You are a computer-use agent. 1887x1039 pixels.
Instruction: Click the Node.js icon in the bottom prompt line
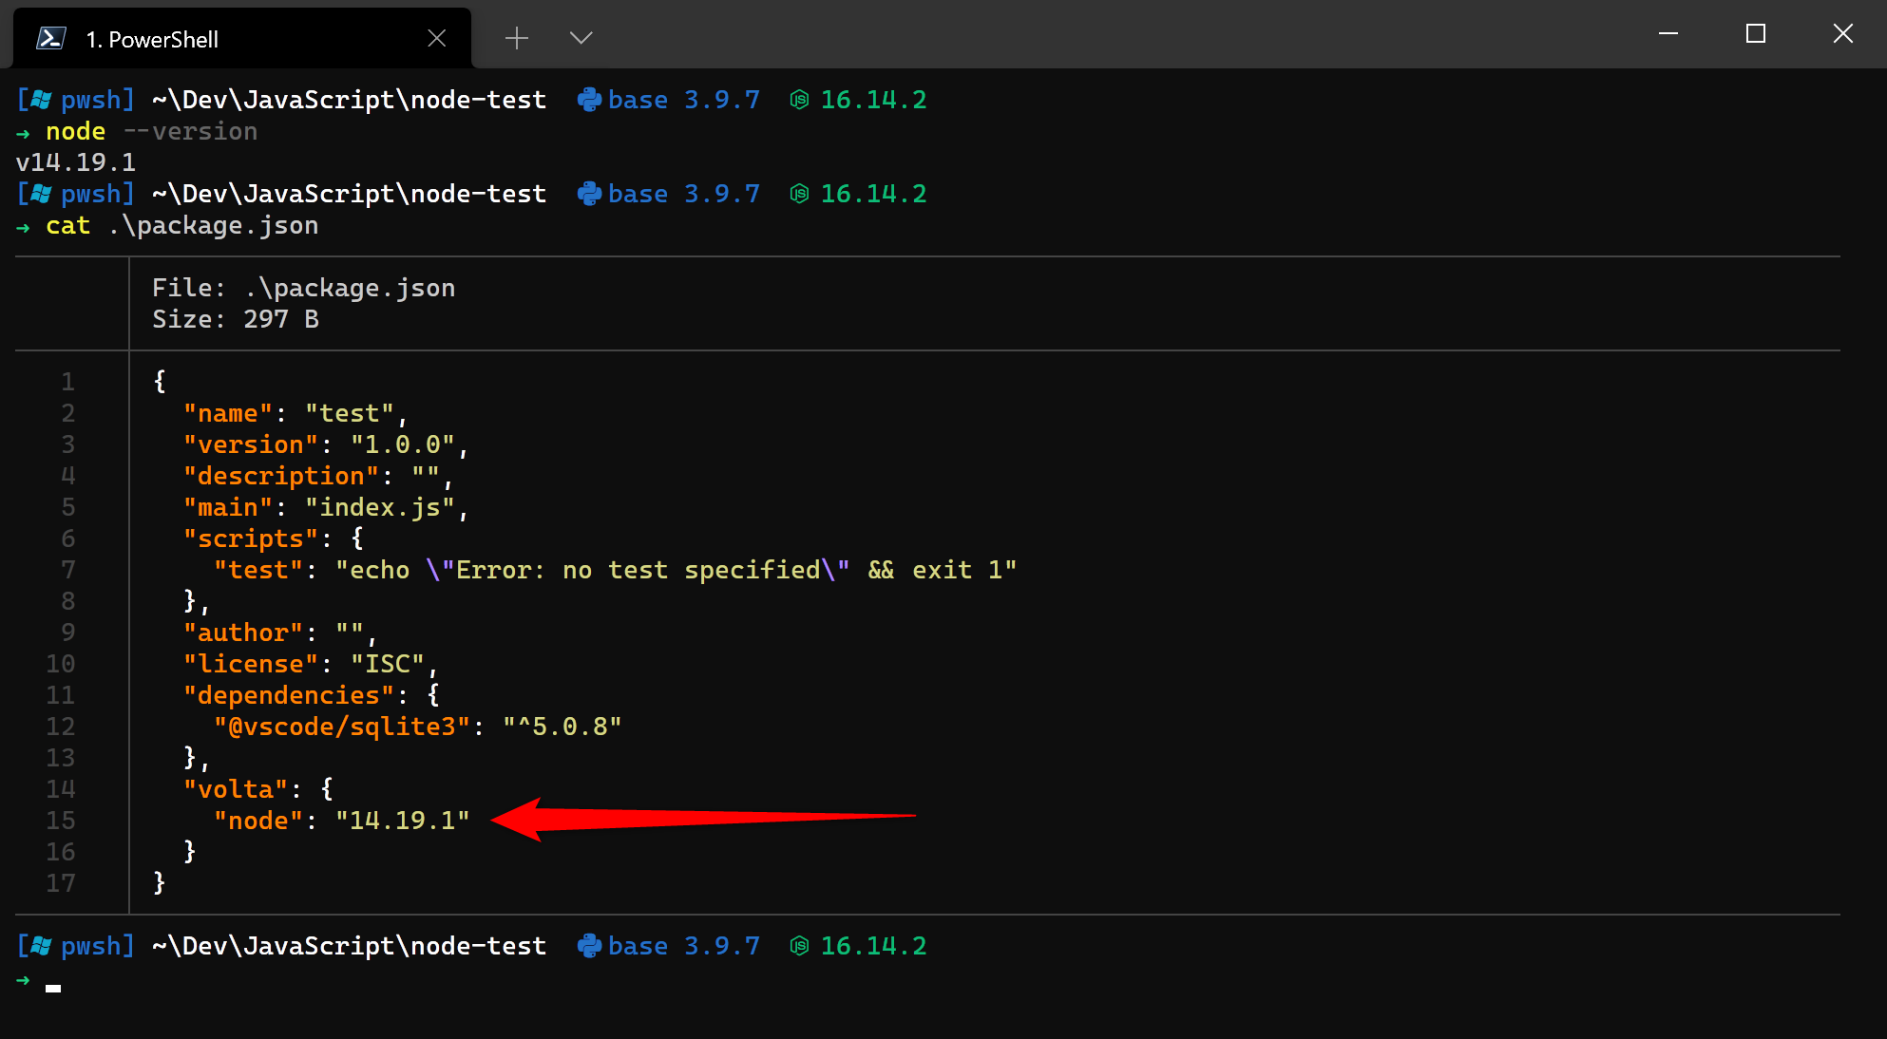799,945
